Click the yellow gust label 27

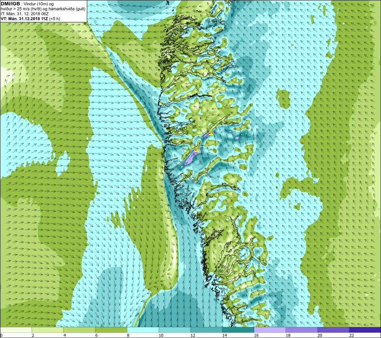point(197,150)
